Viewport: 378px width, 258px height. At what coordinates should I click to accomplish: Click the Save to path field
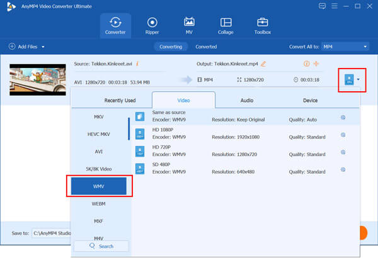(x=52, y=233)
